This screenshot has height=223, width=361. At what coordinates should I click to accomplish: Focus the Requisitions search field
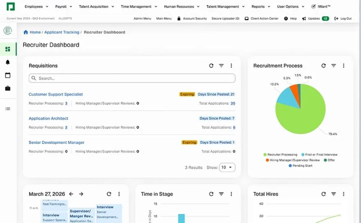132,78
